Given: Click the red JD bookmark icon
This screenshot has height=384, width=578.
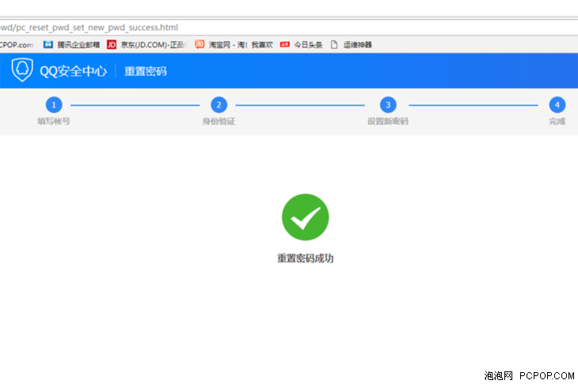Looking at the screenshot, I should [x=112, y=45].
